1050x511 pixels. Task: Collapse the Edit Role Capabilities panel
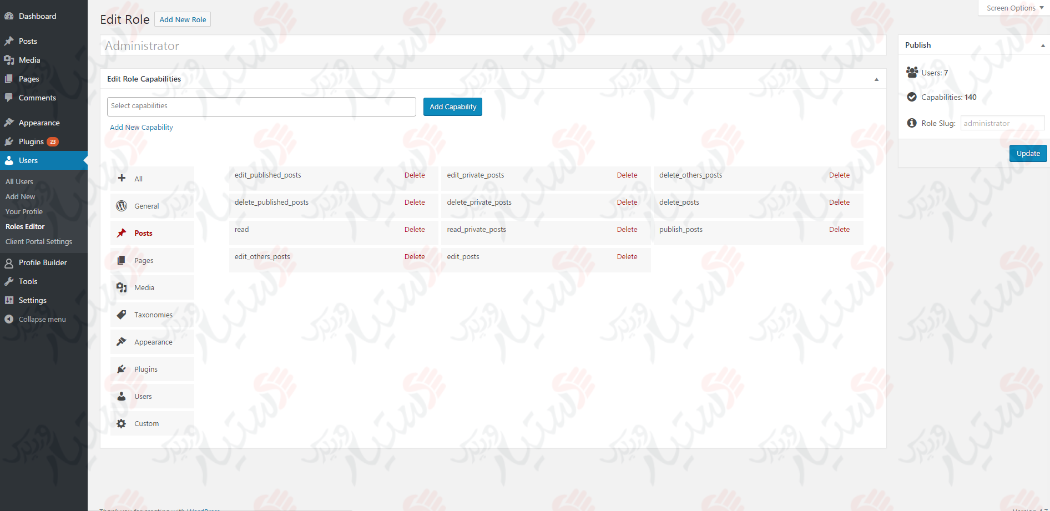(877, 79)
